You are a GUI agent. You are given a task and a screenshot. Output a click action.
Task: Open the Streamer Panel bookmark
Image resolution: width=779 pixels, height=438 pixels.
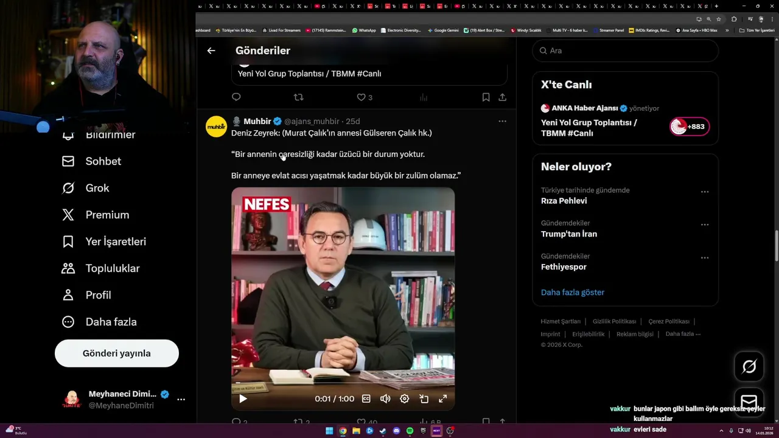(608, 30)
